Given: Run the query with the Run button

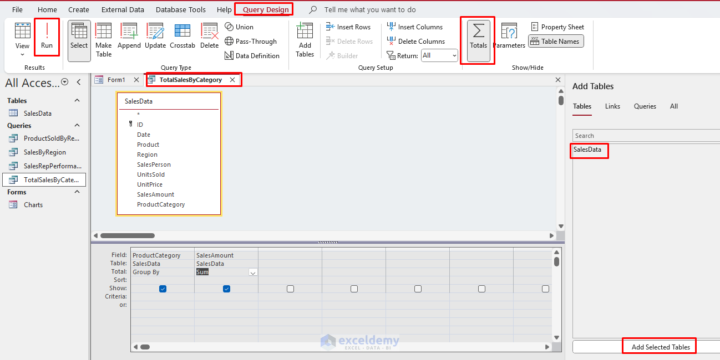Looking at the screenshot, I should coord(47,37).
